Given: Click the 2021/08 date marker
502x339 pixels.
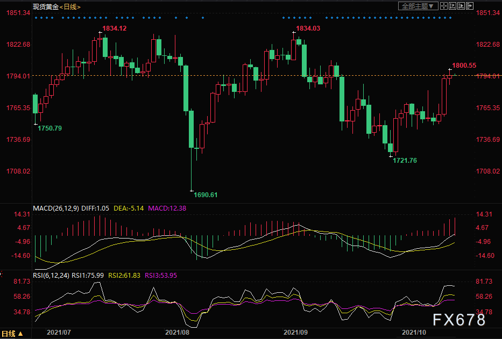Looking at the screenshot, I should 178,332.
